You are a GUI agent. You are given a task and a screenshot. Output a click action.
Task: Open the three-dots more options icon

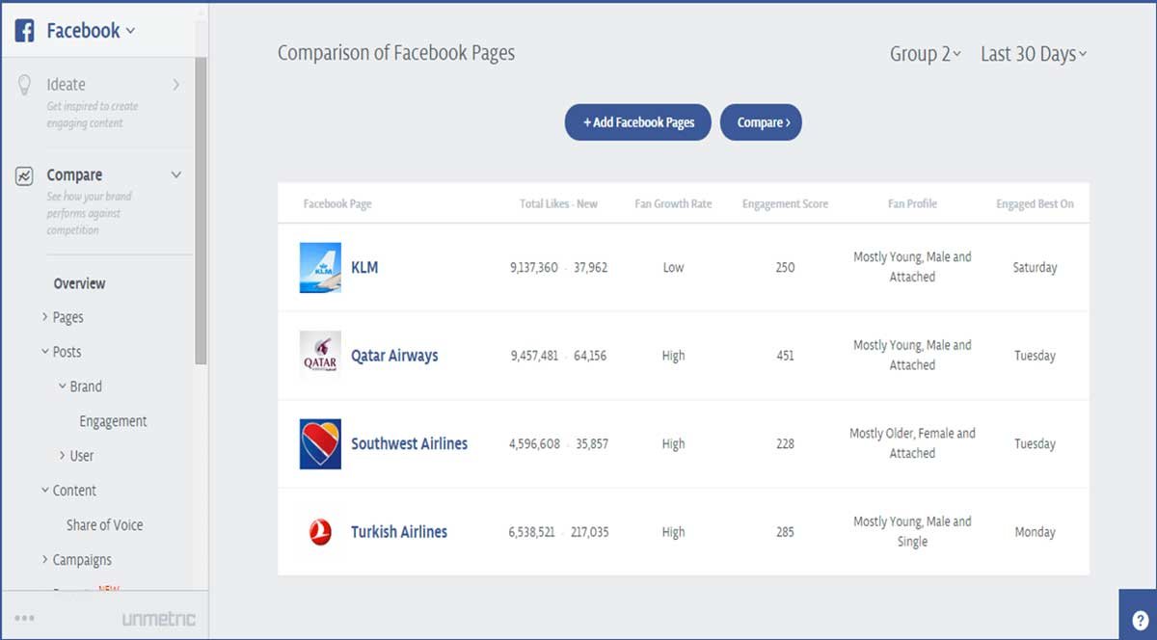pos(25,619)
